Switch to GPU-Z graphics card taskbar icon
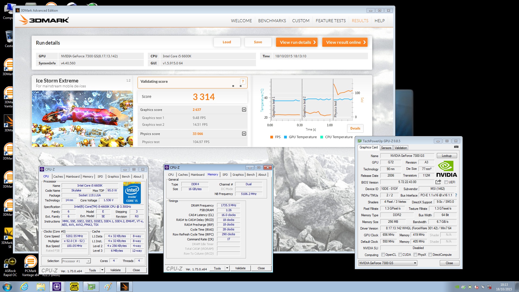Viewport: 519px width, 292px height. point(91,287)
